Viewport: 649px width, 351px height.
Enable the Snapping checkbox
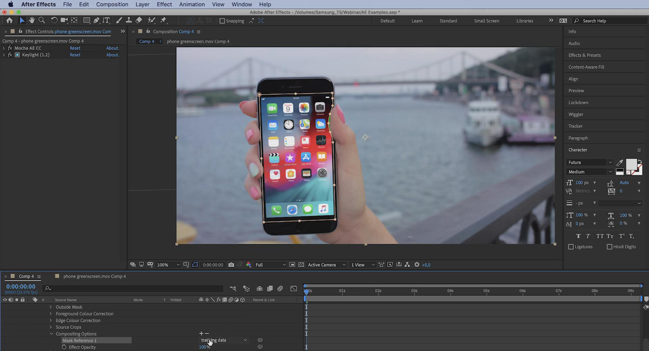(222, 21)
